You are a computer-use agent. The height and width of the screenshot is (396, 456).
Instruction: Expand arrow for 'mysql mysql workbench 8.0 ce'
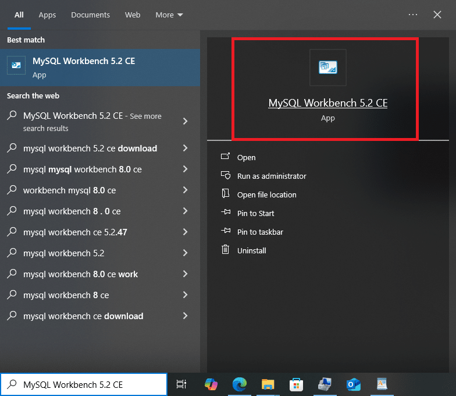click(185, 169)
